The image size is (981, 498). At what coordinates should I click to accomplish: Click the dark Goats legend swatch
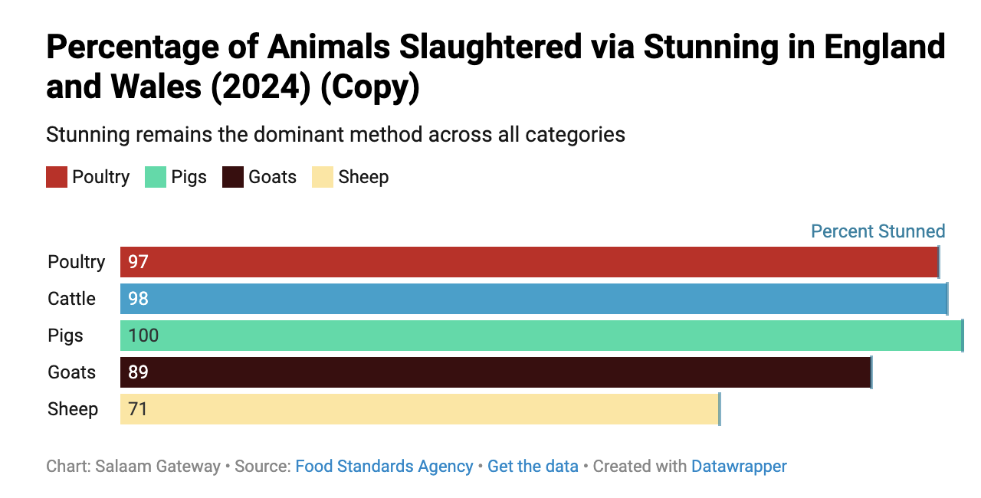233,177
